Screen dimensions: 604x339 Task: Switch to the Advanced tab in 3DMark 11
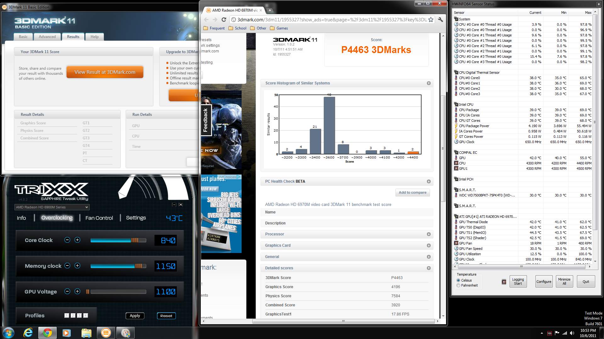(47, 37)
